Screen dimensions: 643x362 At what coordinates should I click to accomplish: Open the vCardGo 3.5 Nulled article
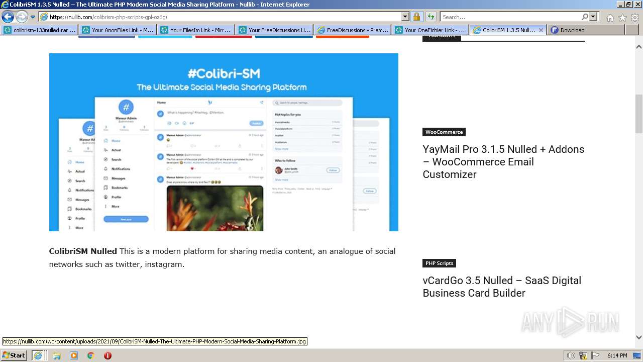point(502,287)
